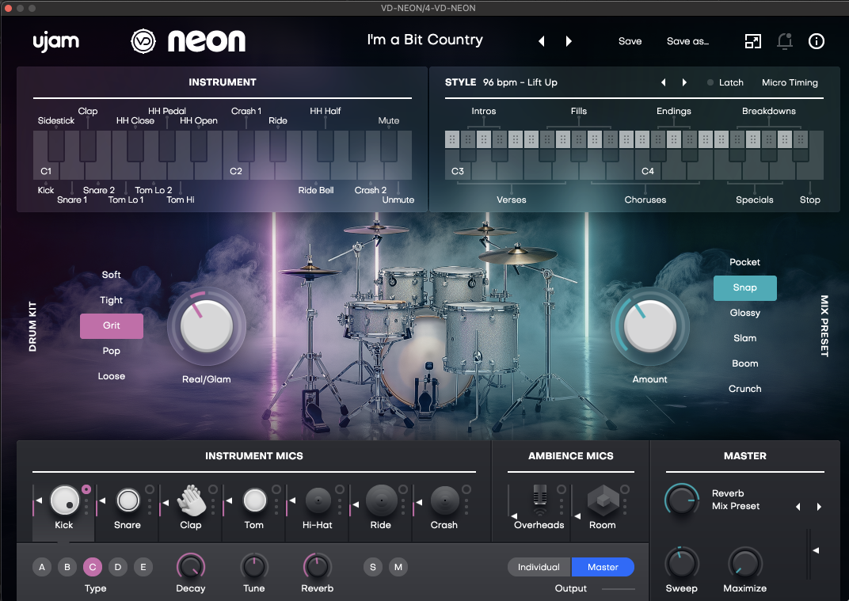This screenshot has width=849, height=601.
Task: Click the Maximize knob
Action: [x=745, y=564]
